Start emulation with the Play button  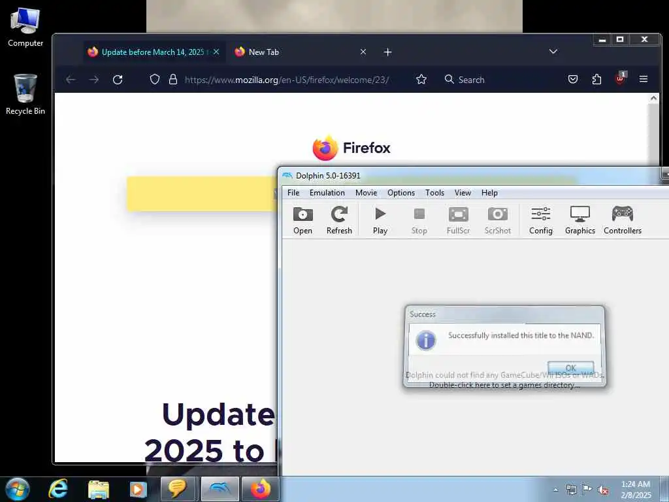[x=380, y=220]
